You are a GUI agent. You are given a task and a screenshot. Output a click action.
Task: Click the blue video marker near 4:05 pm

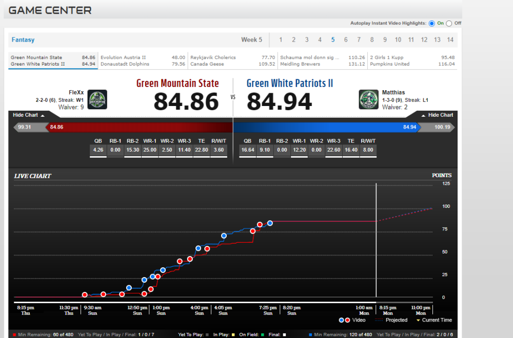coord(224,236)
